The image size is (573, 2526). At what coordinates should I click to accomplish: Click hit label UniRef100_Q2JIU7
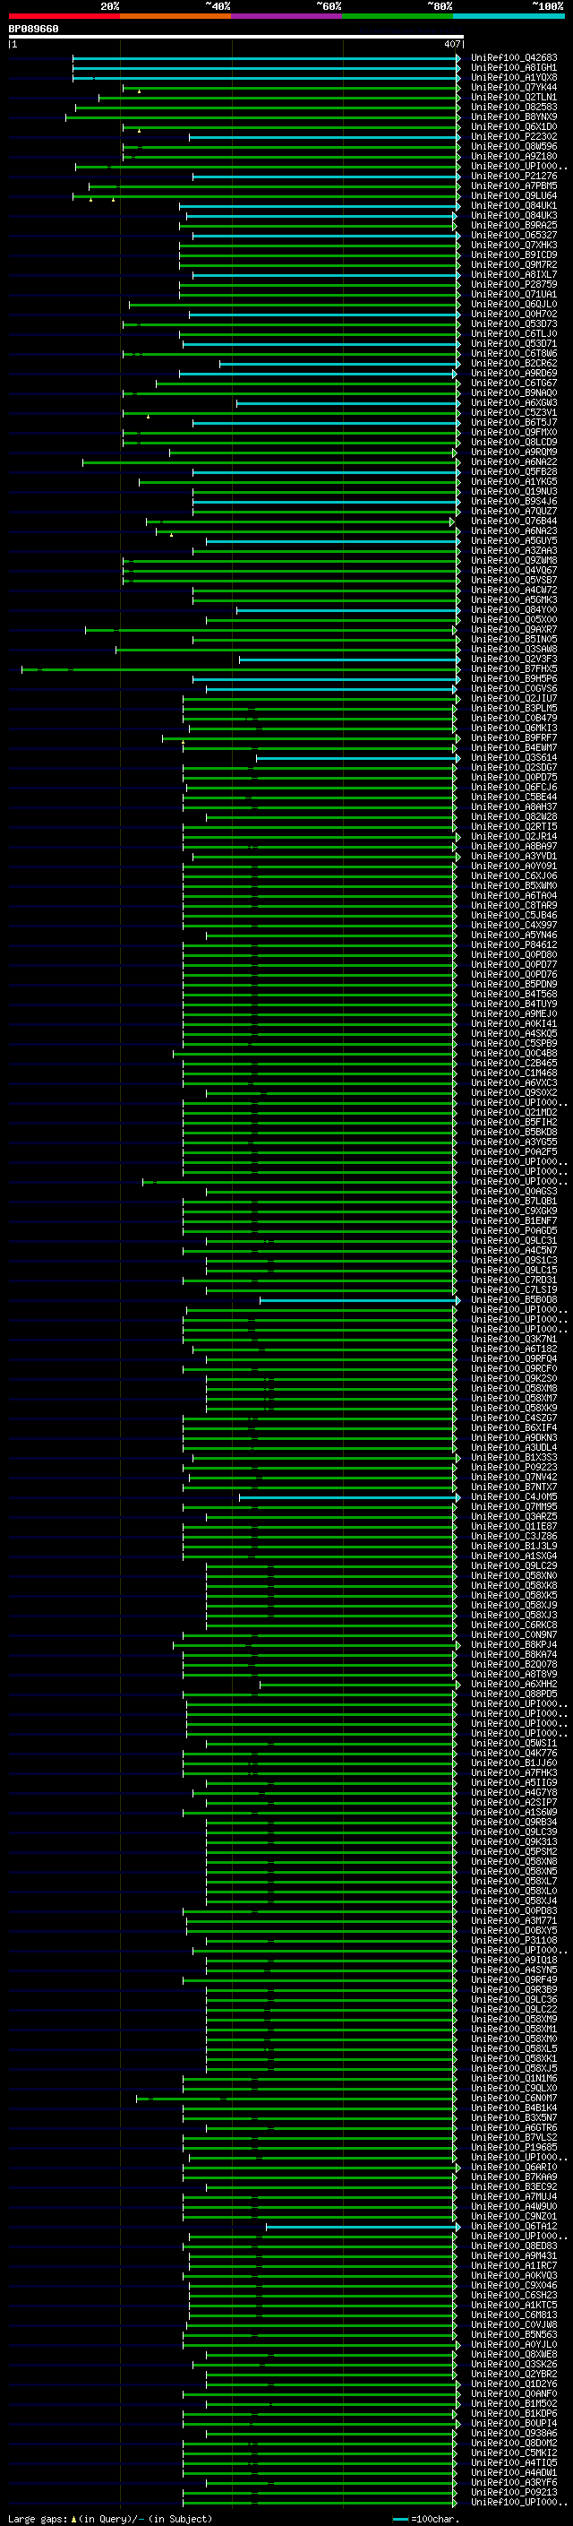coord(514,698)
